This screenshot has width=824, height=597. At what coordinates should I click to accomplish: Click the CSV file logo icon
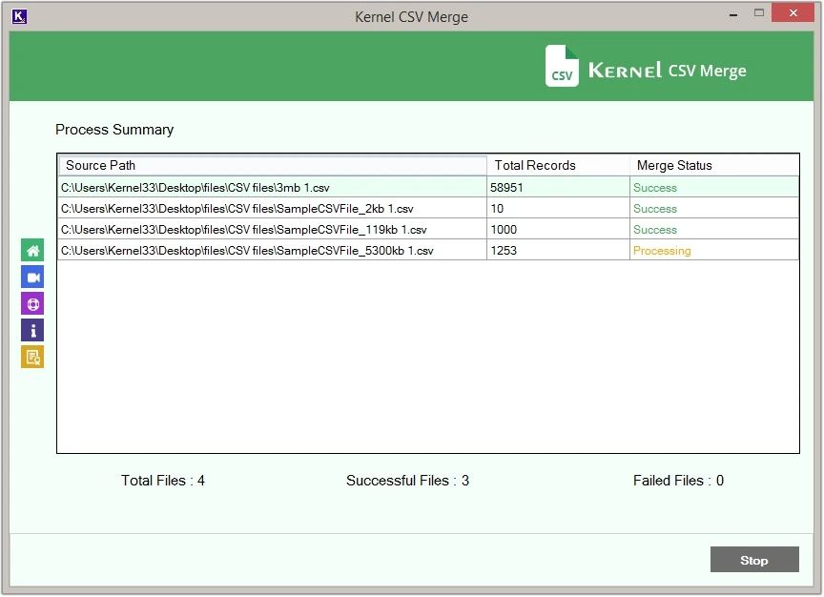pyautogui.click(x=562, y=66)
